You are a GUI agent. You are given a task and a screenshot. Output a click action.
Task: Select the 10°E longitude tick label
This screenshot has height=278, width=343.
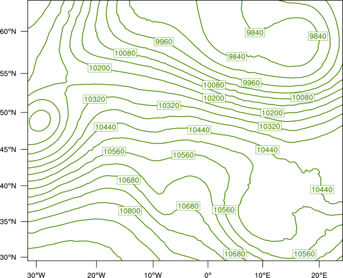tap(262, 275)
